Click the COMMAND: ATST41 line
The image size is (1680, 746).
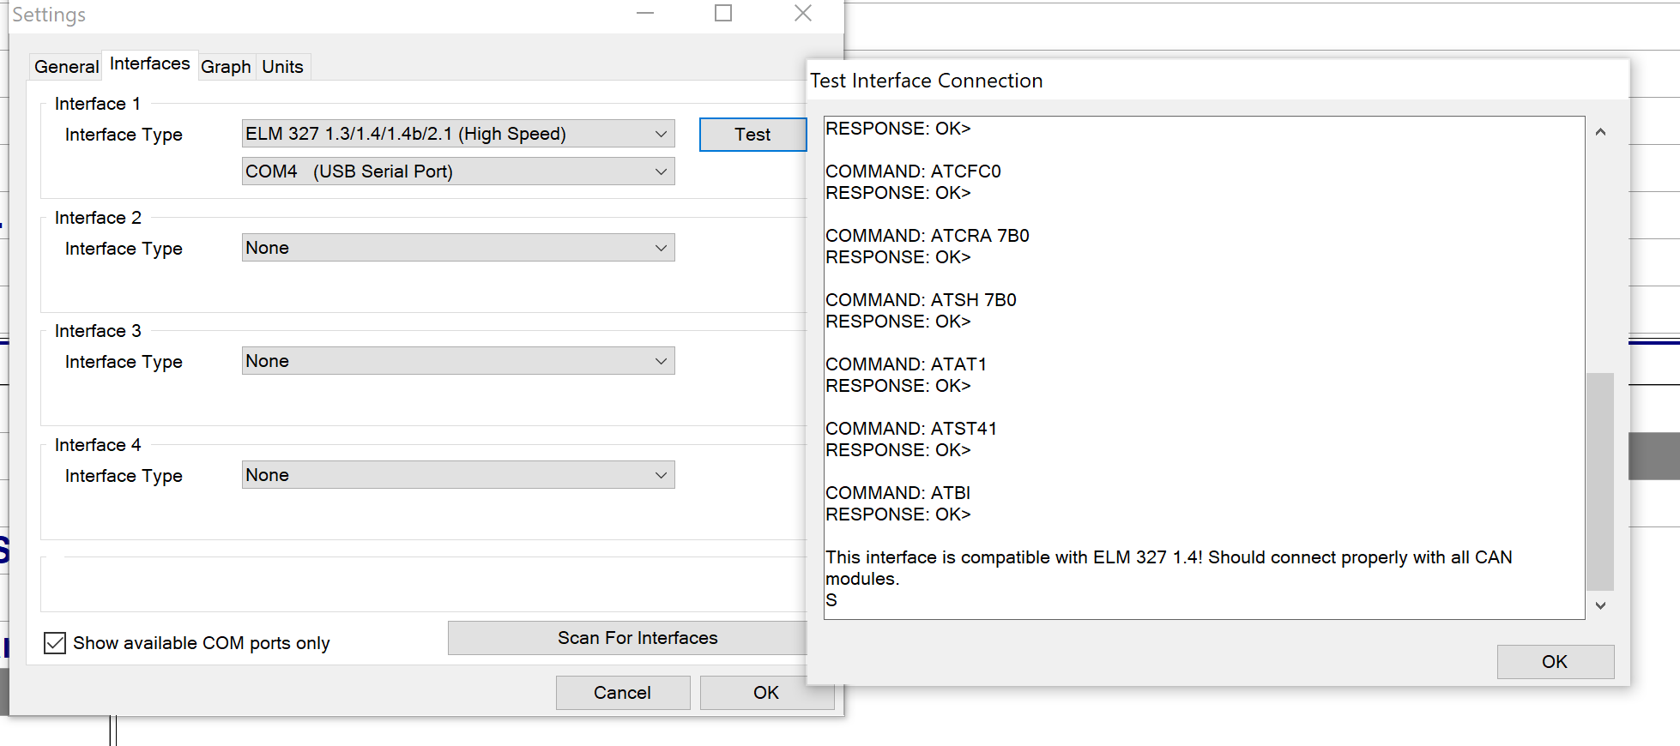coord(911,429)
